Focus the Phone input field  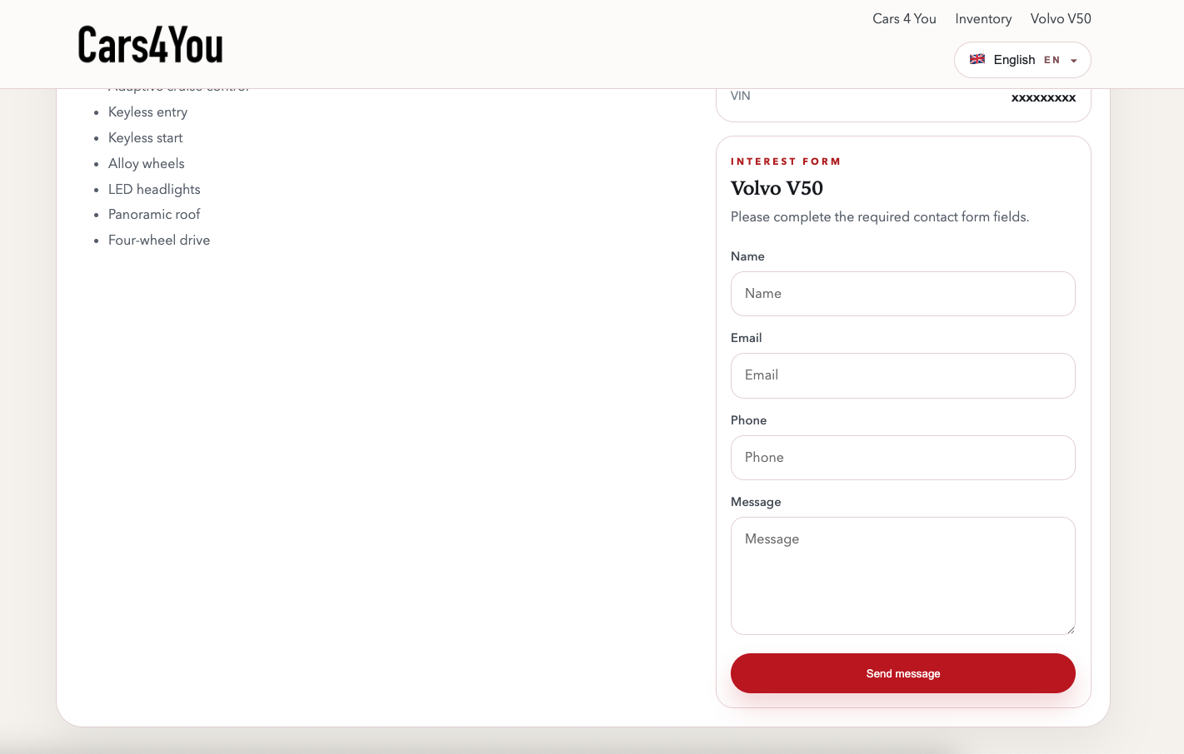click(x=903, y=458)
